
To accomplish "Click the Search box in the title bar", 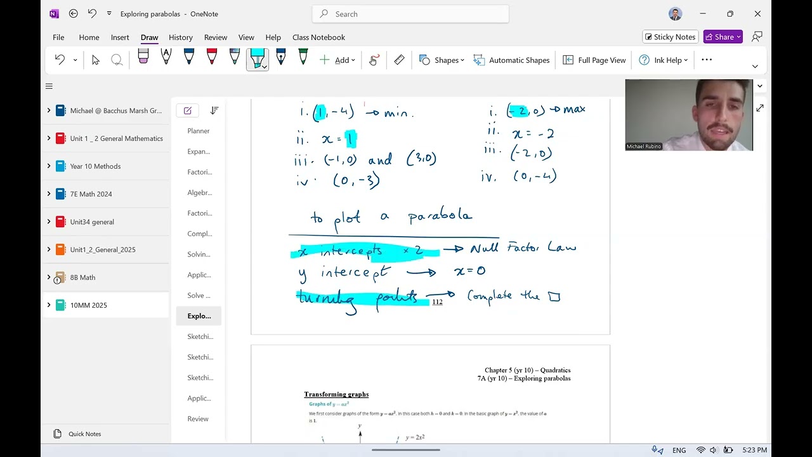I will (x=410, y=14).
